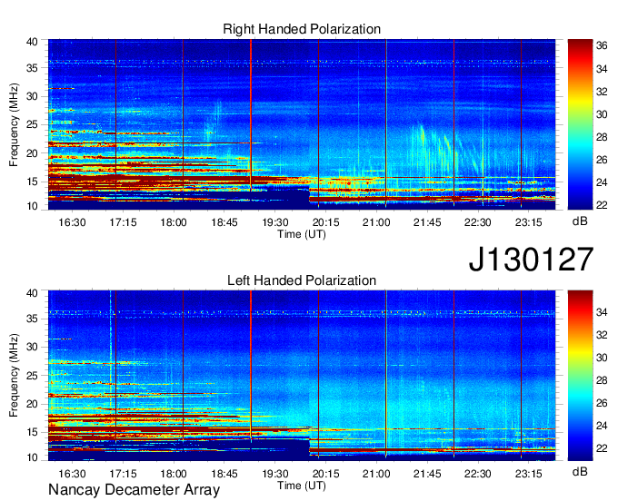The width and height of the screenshot is (618, 501).
Task: Click the 22:30 tick label on bottom plot
Action: click(478, 474)
